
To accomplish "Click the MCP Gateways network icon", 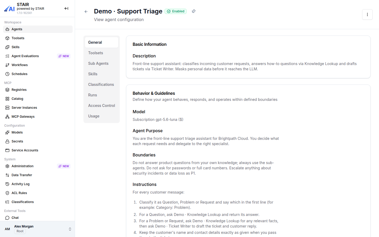I will pos(7,117).
